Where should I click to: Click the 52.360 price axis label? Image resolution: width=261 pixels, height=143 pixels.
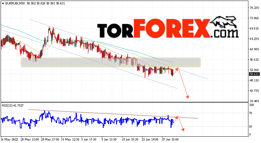pos(254,70)
